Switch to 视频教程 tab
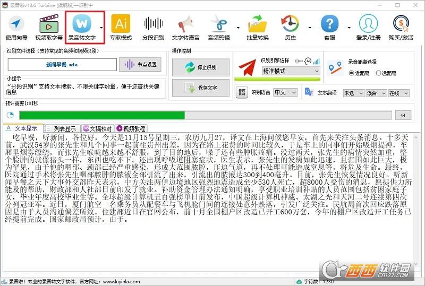This screenshot has height=286, width=425. tap(131, 128)
